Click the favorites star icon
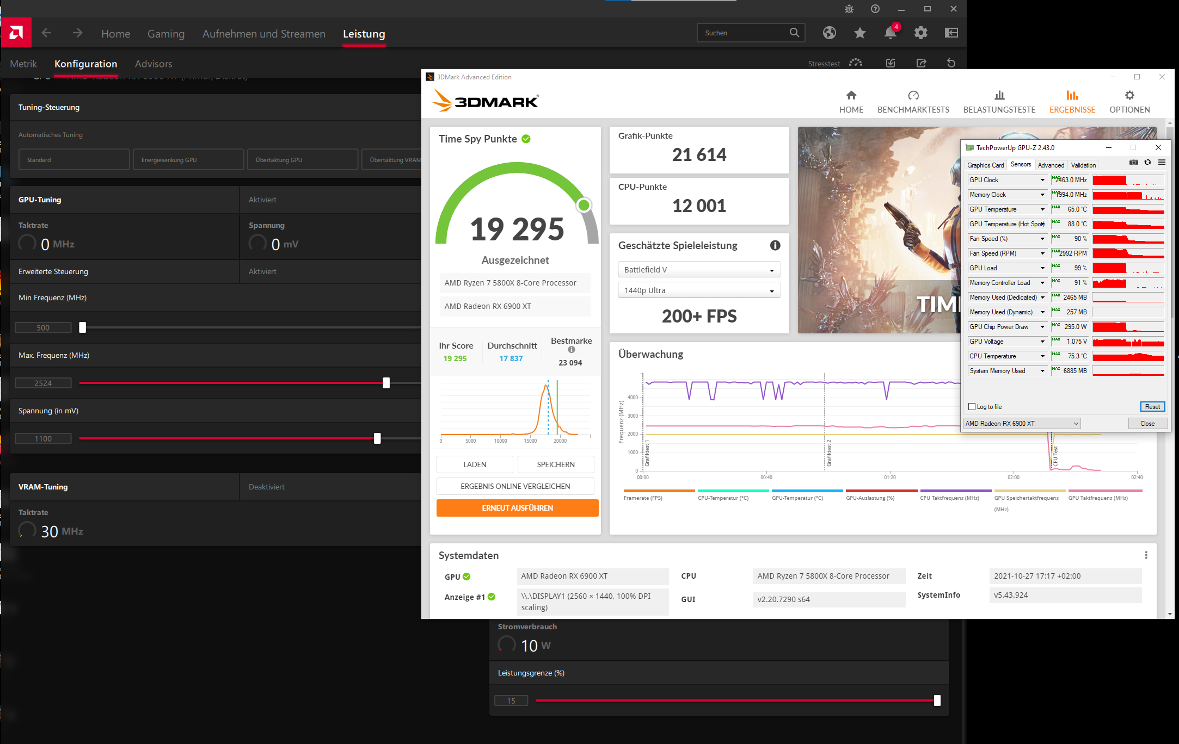Viewport: 1179px width, 744px height. click(x=859, y=33)
